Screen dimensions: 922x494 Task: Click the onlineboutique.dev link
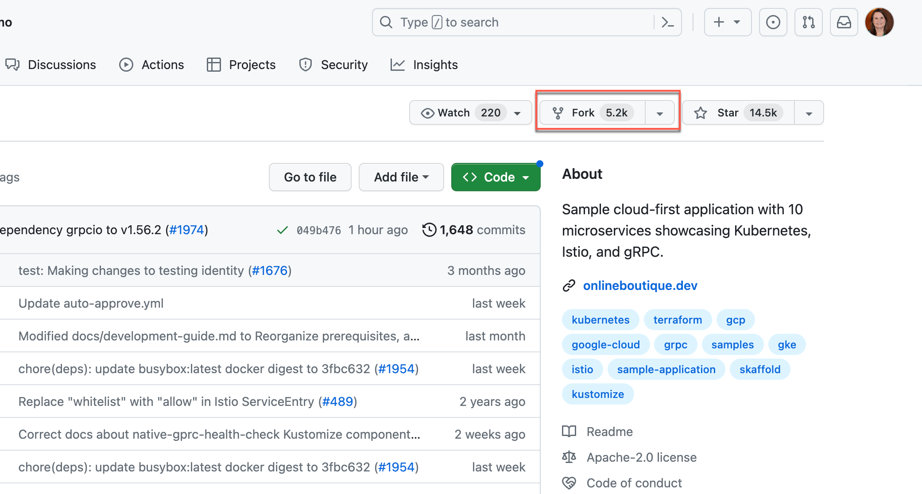click(x=639, y=285)
